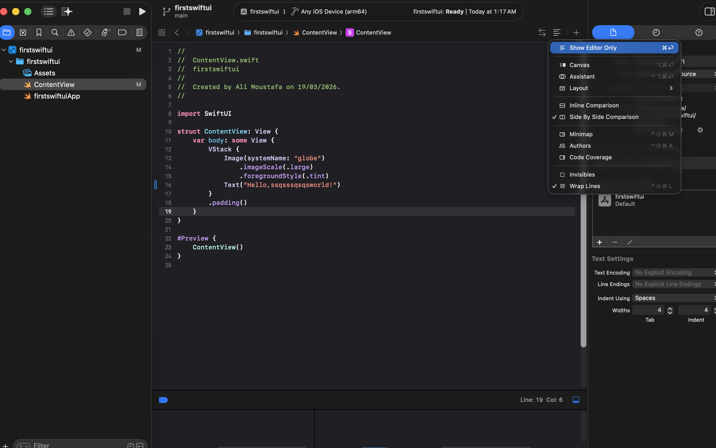Click the Tab width stepper
The height and width of the screenshot is (448, 716).
pos(670,310)
